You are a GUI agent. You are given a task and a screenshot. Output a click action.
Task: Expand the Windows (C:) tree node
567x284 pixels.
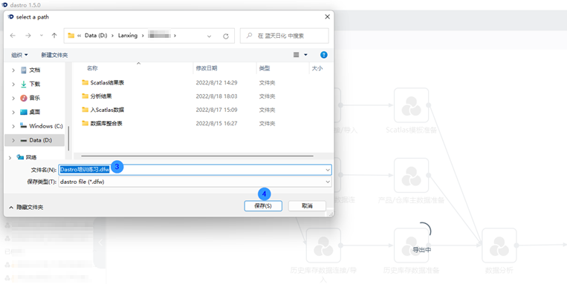13,126
